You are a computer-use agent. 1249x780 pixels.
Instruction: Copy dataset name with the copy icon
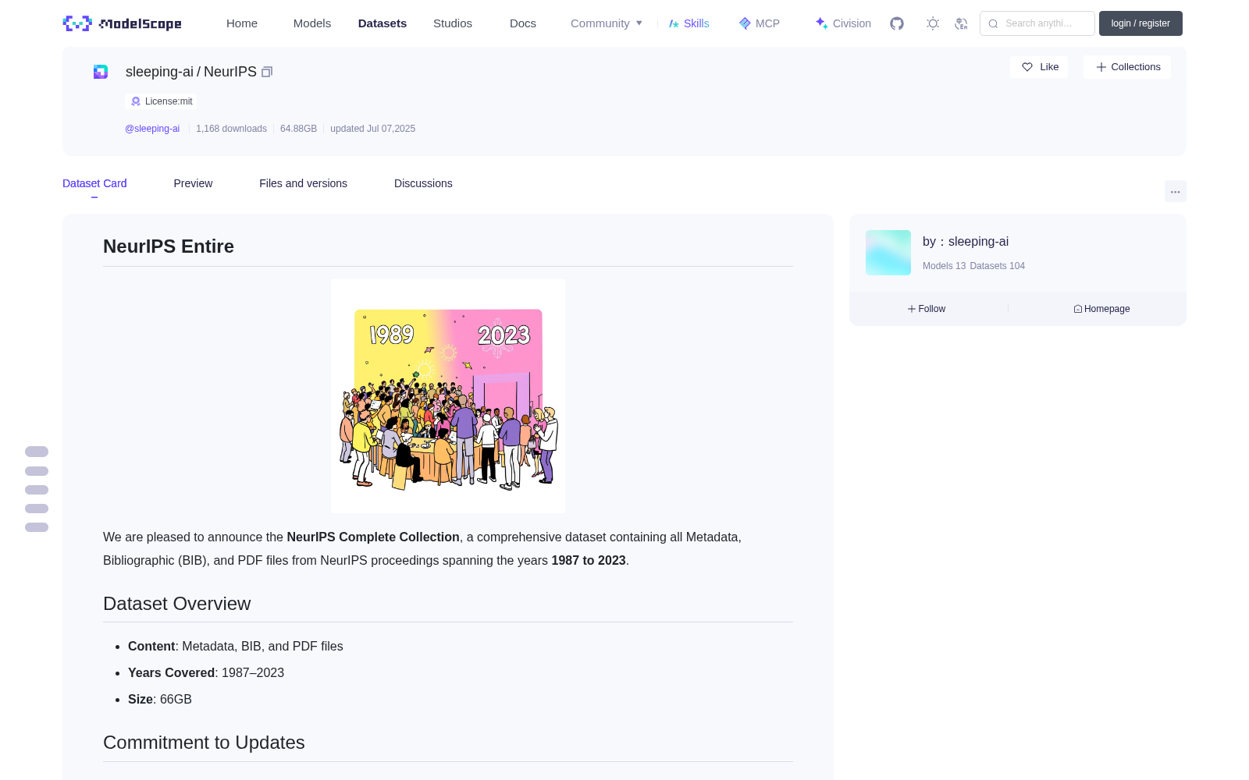pyautogui.click(x=267, y=72)
